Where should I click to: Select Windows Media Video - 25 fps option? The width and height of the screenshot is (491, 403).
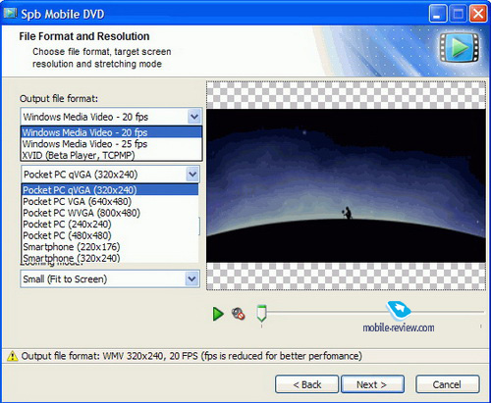111,144
